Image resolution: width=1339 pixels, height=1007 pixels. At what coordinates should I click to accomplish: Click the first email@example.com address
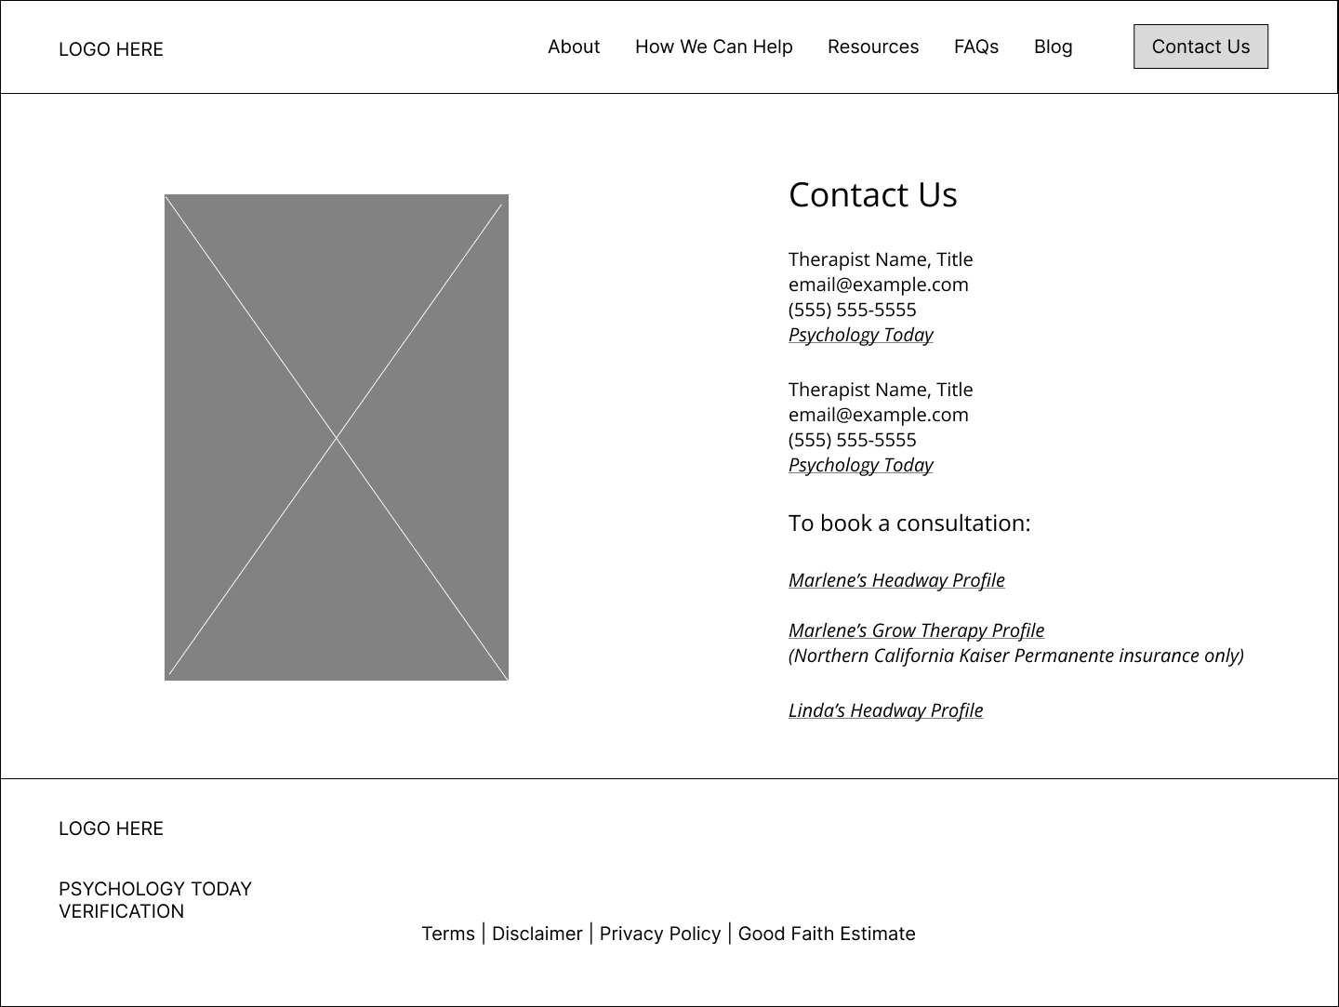[x=879, y=285]
